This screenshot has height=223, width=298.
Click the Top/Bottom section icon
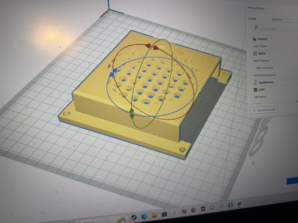pos(255,82)
